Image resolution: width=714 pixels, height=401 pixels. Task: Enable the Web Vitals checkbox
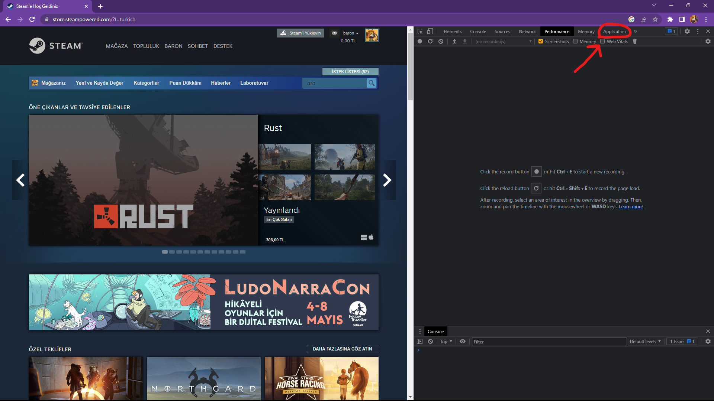pyautogui.click(x=602, y=41)
